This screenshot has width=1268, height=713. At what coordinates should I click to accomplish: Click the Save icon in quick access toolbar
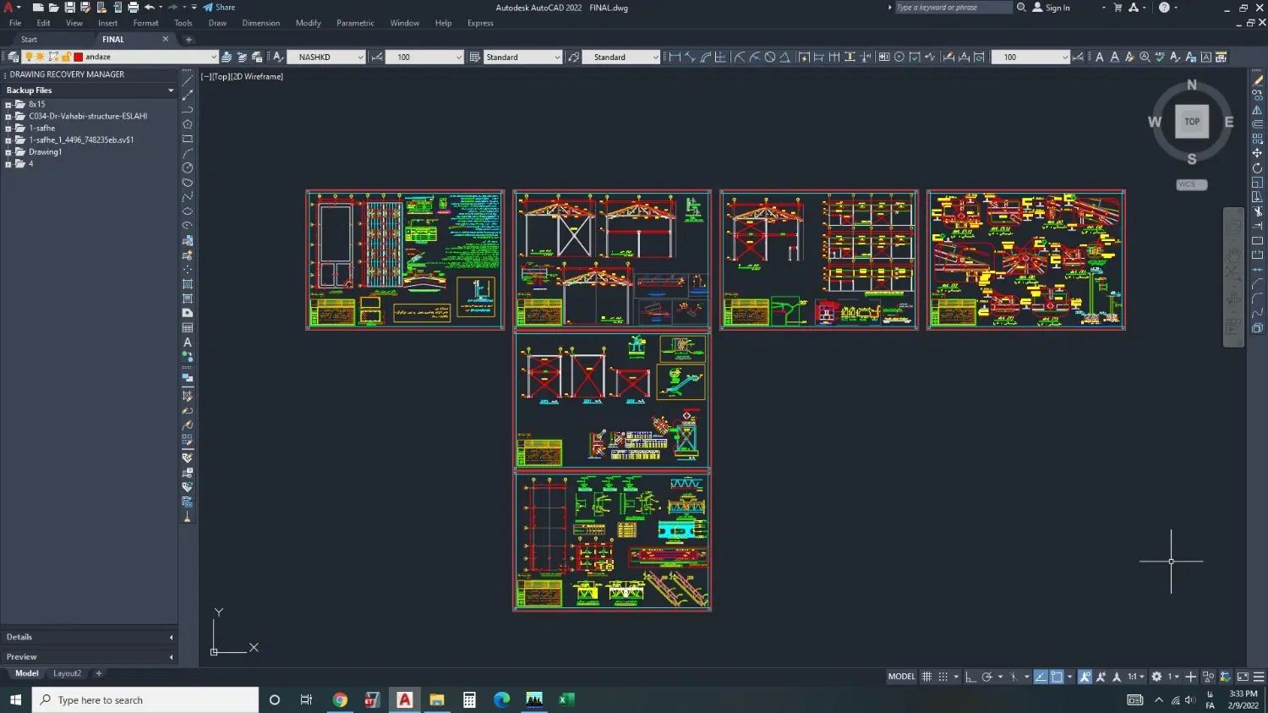click(69, 8)
